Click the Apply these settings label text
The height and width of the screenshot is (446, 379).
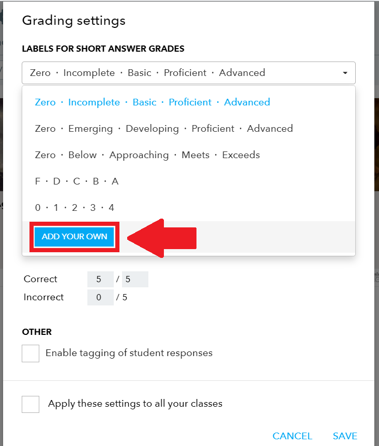tap(135, 404)
